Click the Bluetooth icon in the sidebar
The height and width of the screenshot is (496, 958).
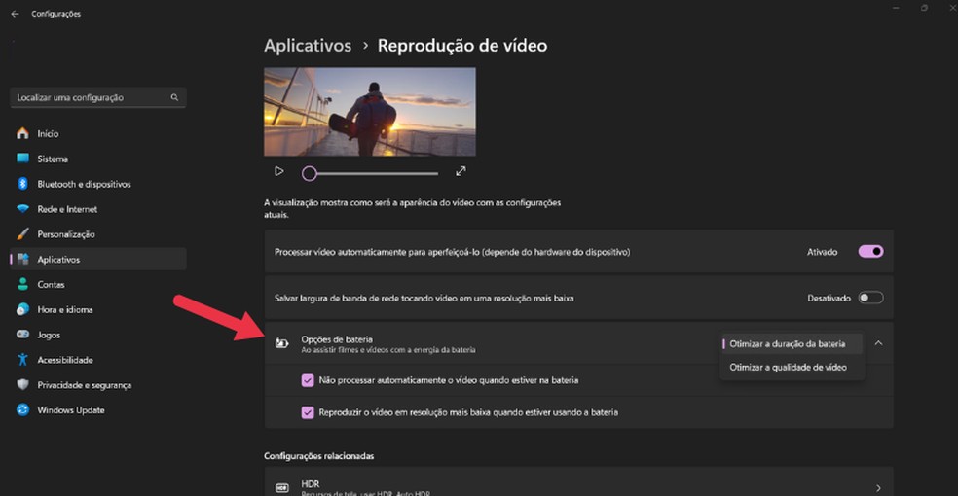(x=23, y=183)
